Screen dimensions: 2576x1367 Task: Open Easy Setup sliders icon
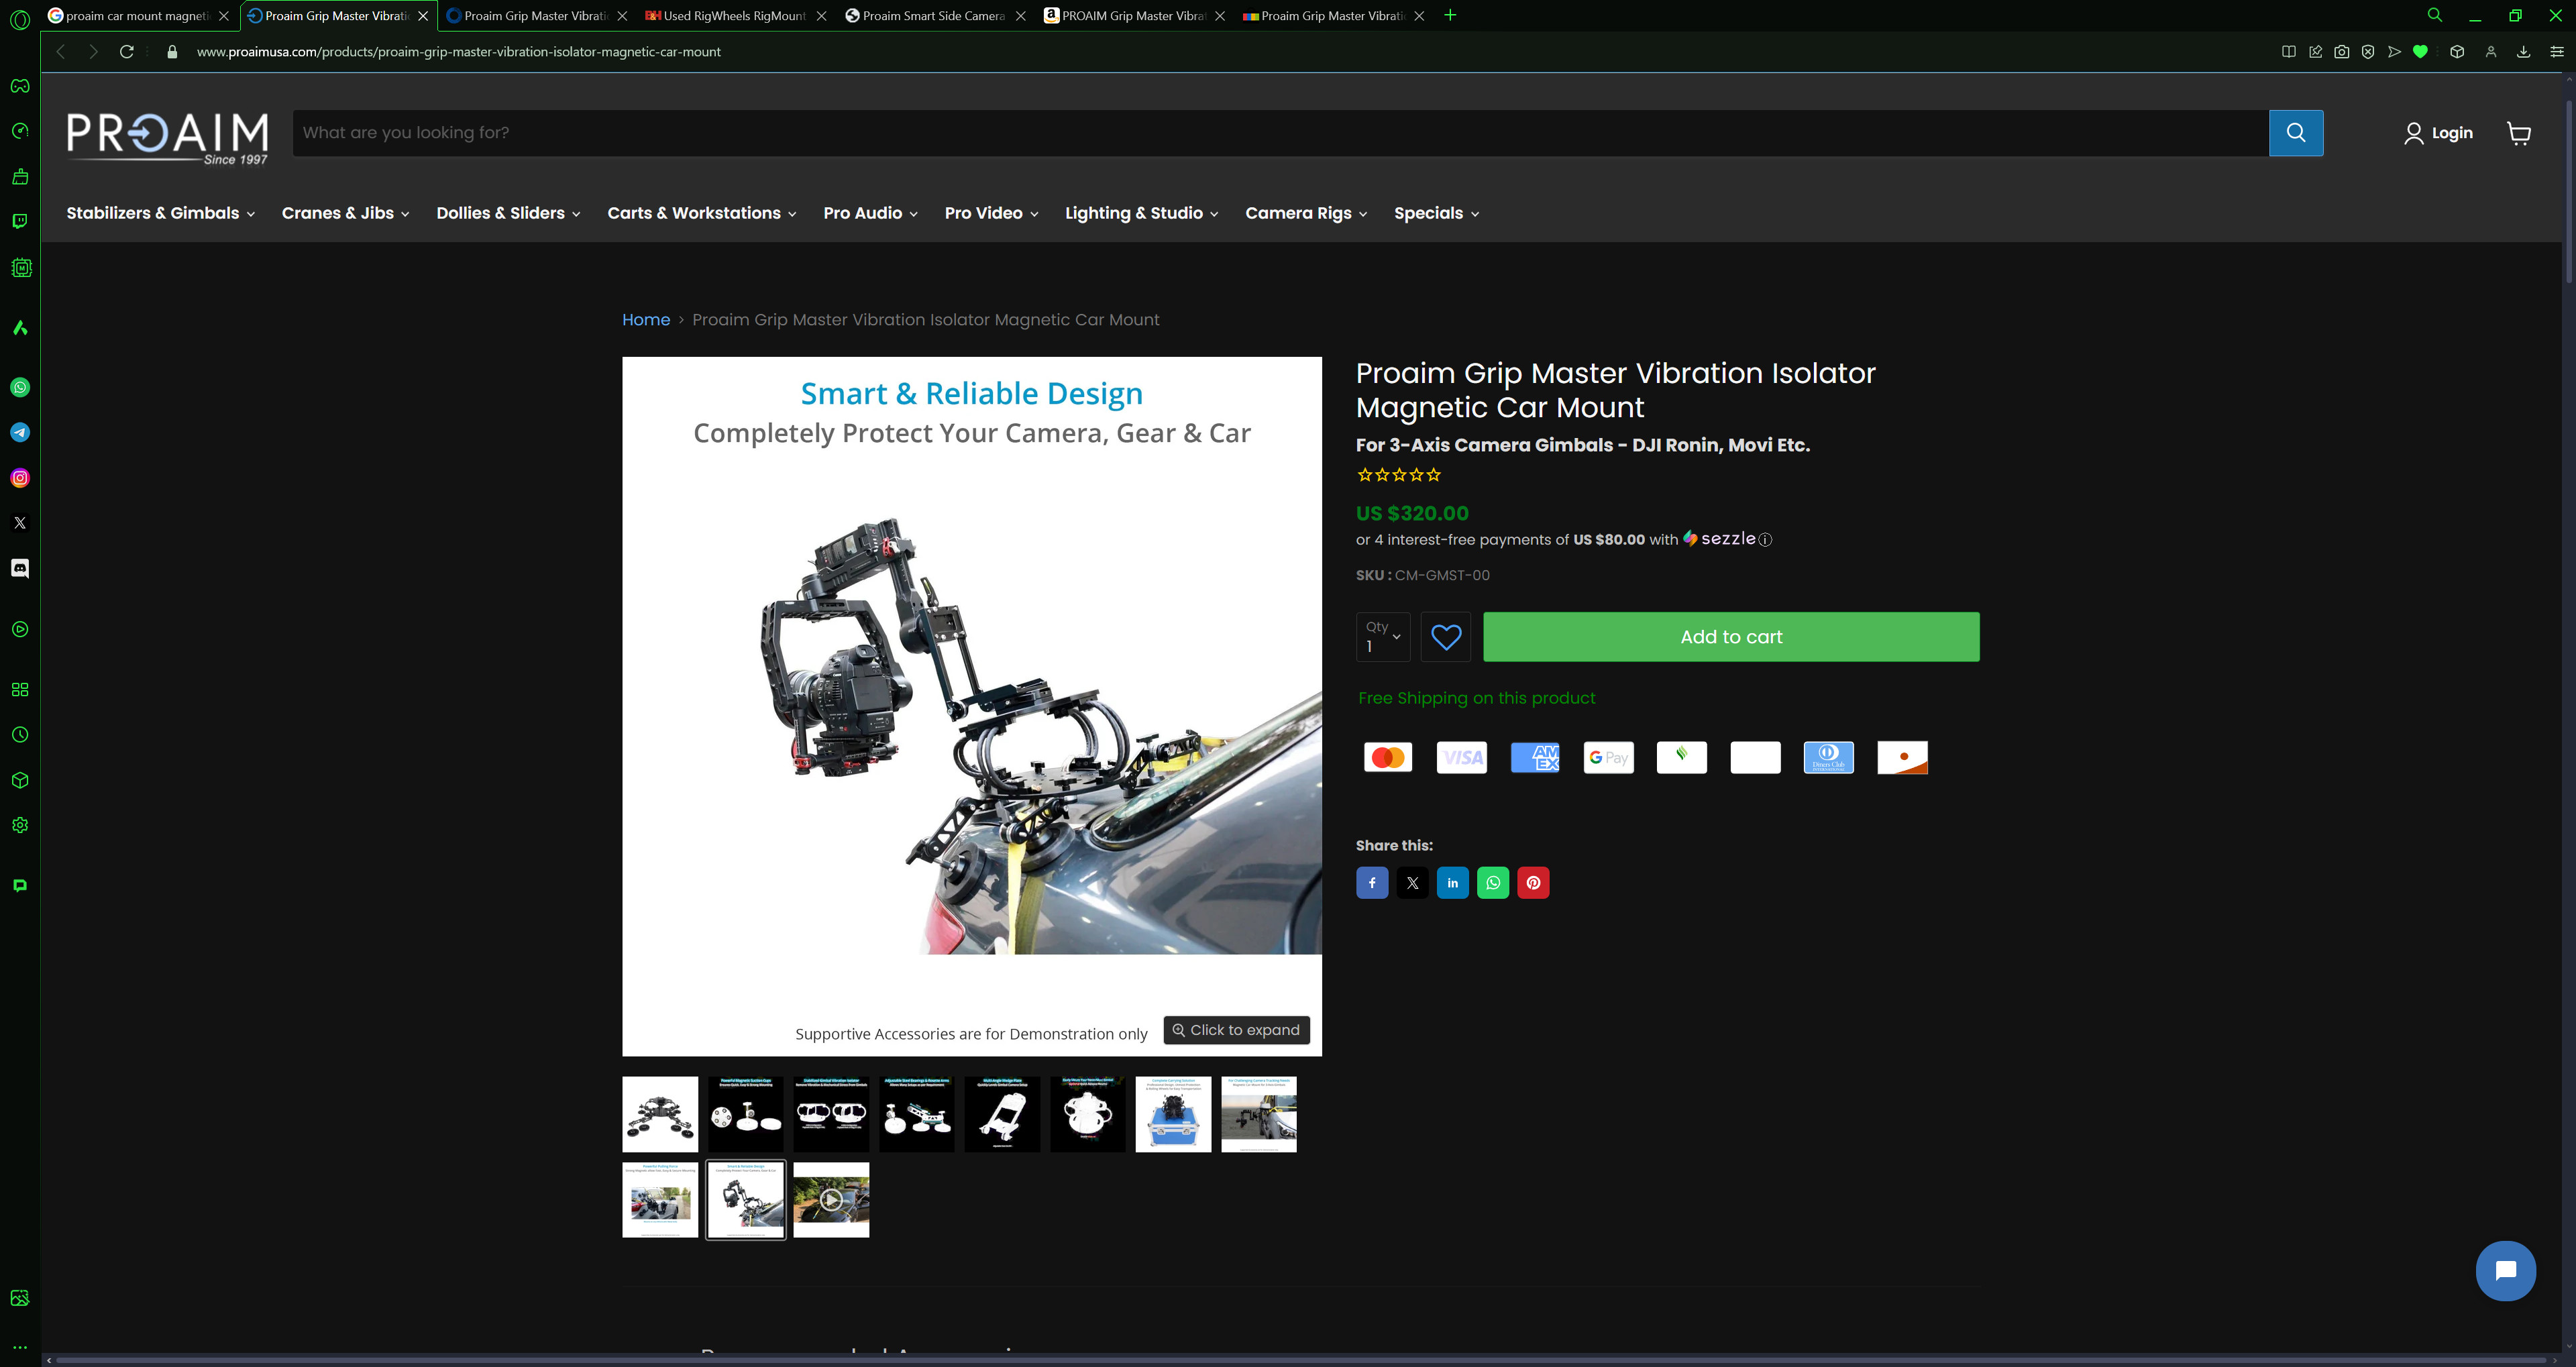[x=2556, y=52]
